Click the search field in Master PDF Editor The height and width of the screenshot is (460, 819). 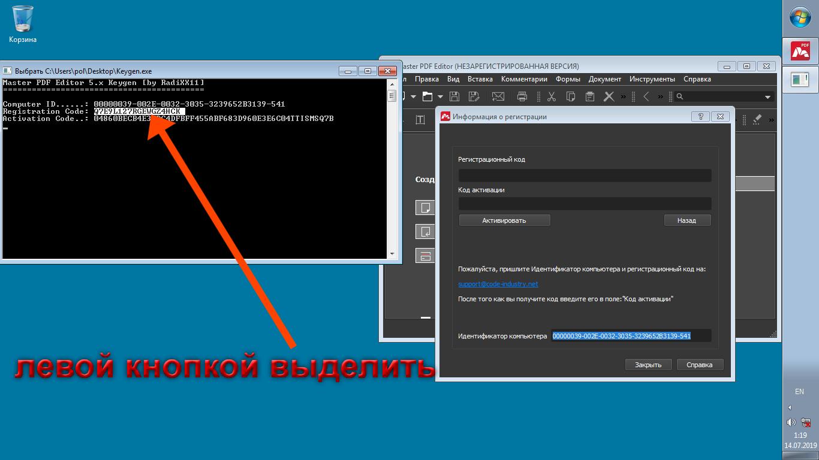pos(724,96)
